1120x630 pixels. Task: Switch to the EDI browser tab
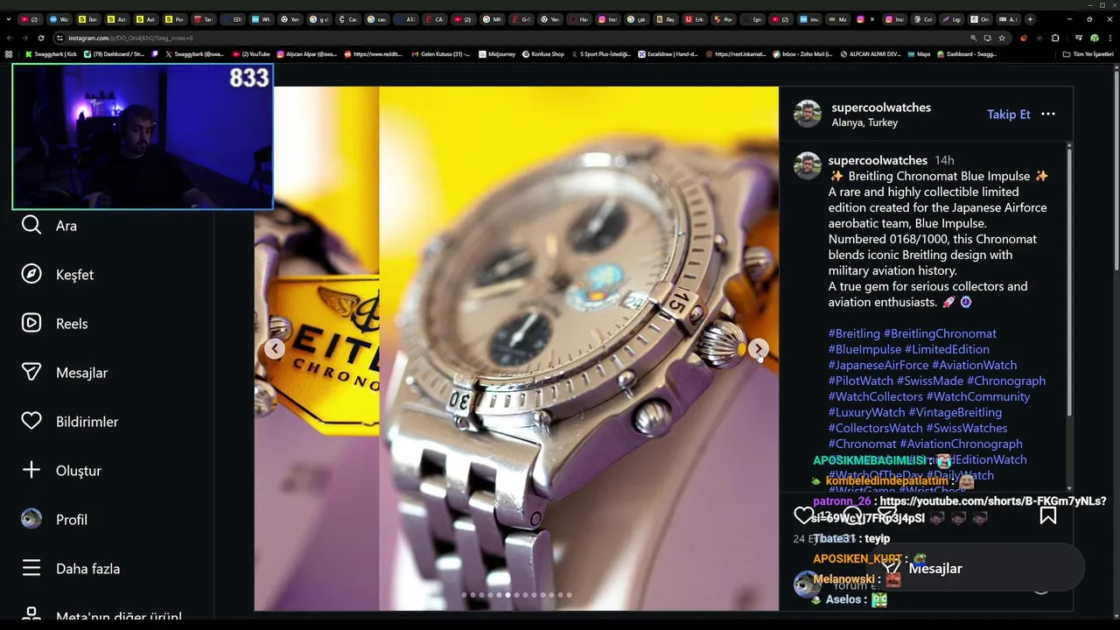pos(233,19)
